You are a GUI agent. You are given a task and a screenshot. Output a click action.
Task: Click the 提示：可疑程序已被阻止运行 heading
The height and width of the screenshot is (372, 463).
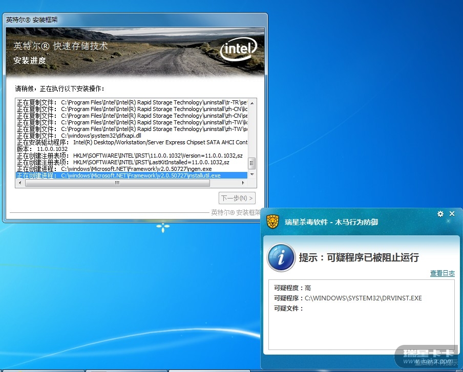359,257
